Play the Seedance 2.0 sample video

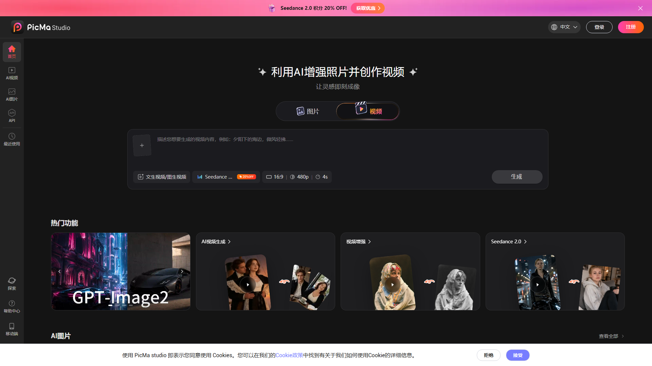[x=538, y=285]
